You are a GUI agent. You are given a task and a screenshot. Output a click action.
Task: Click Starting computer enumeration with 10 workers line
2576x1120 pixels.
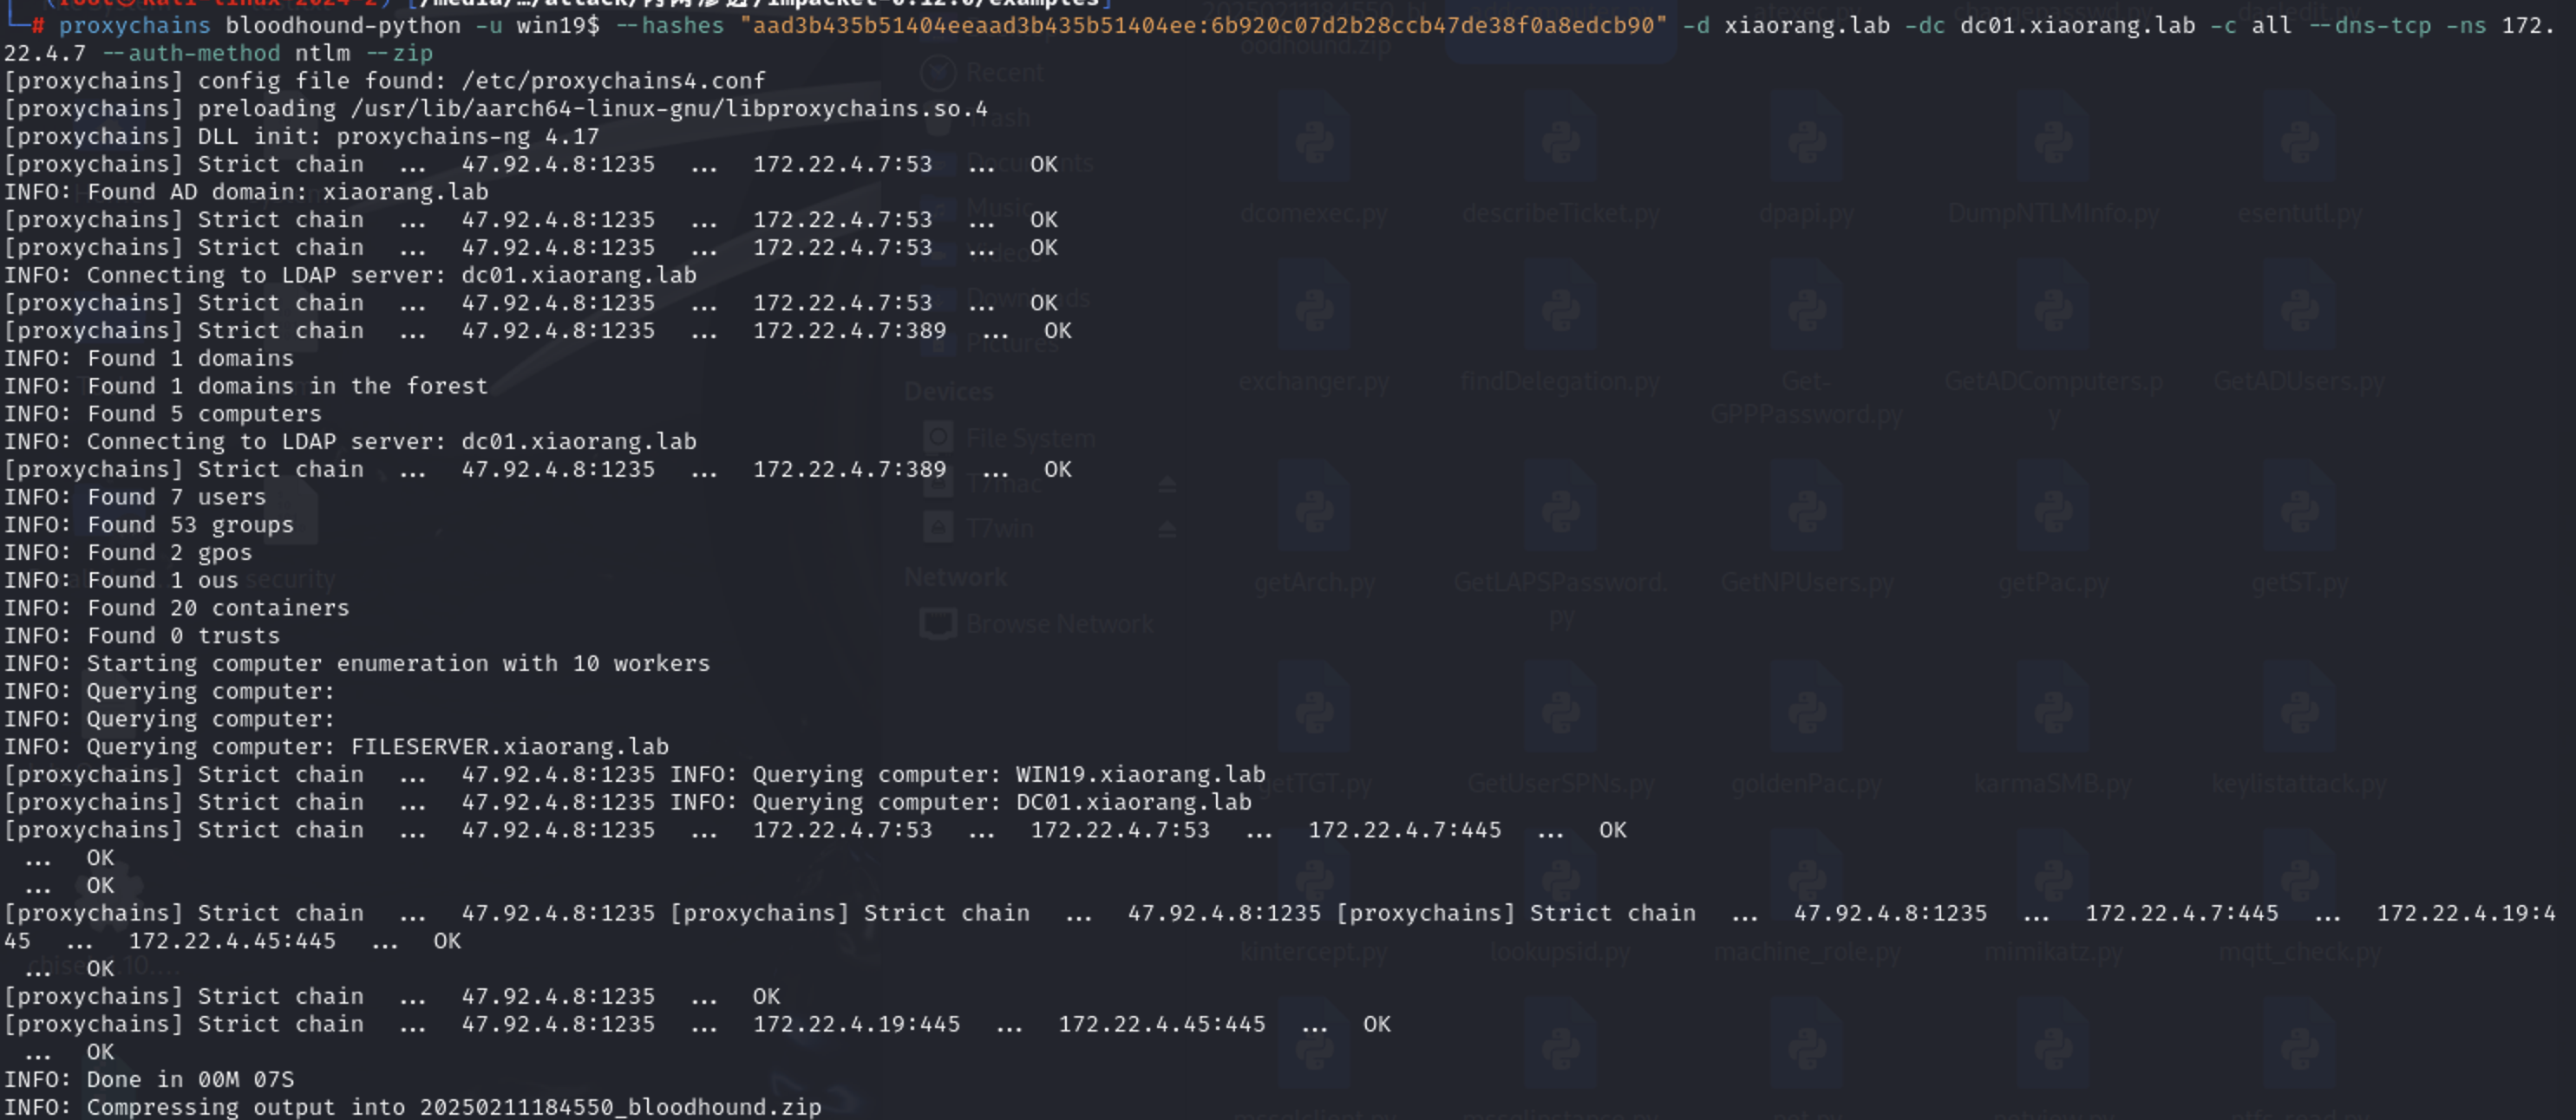(357, 663)
